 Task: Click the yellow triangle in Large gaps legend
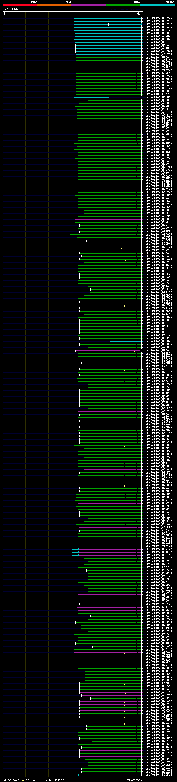23,780
